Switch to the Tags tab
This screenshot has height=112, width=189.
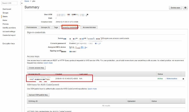pyautogui.click(x=56, y=27)
